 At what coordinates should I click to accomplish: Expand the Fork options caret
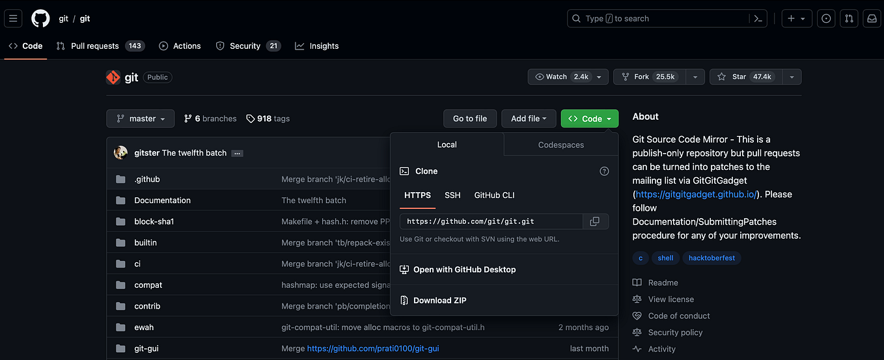pos(695,77)
